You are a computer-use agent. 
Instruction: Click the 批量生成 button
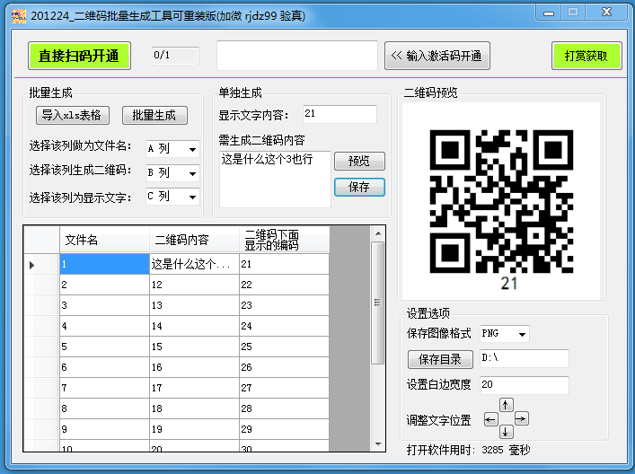[x=154, y=116]
